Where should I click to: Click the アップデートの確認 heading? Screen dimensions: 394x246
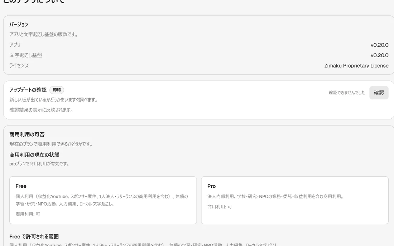pos(28,90)
